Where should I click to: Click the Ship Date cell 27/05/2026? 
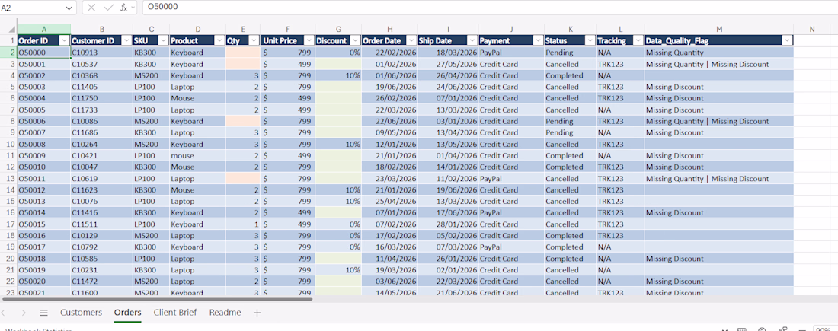coord(448,64)
